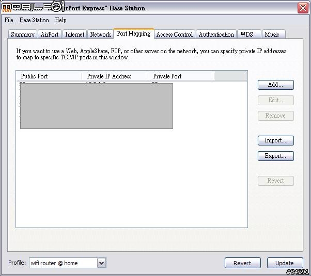Open the Help menu
Viewport: 311px width, 276px height.
[x=60, y=20]
